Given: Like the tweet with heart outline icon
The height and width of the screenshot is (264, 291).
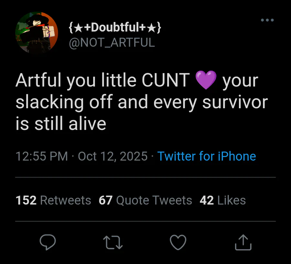Looking at the screenshot, I should click(x=178, y=242).
